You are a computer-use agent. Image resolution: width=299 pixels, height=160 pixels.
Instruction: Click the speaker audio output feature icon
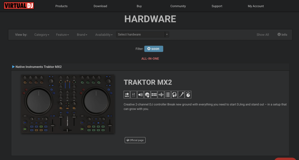pyautogui.click(x=140, y=95)
